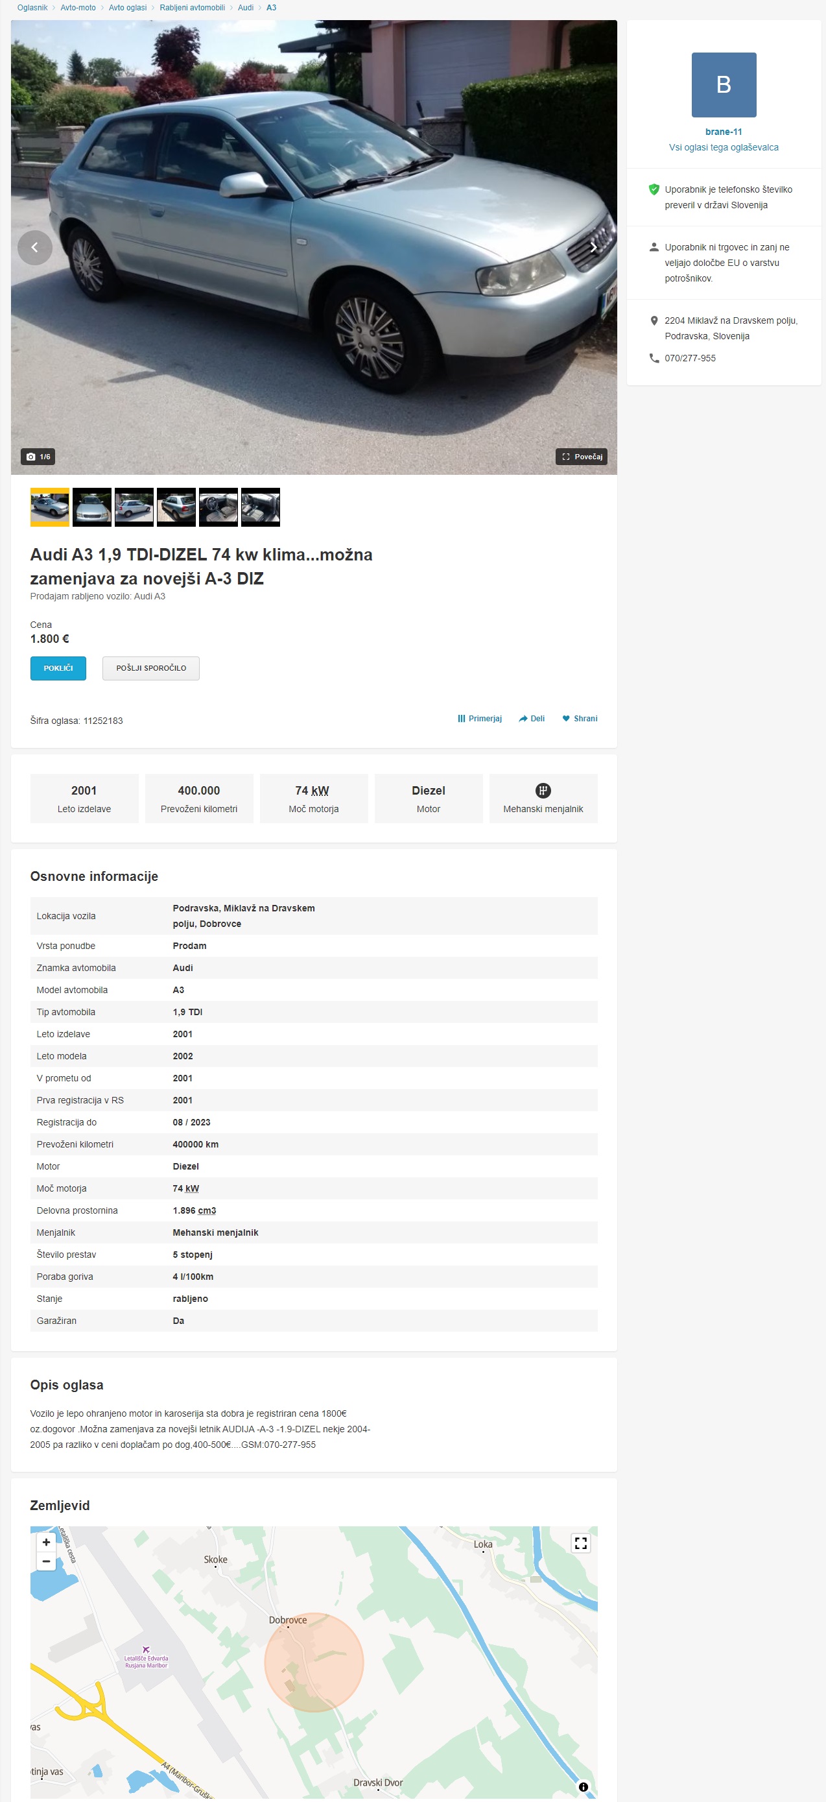
Task: Click the Skoke label on map
Action: pos(215,1559)
